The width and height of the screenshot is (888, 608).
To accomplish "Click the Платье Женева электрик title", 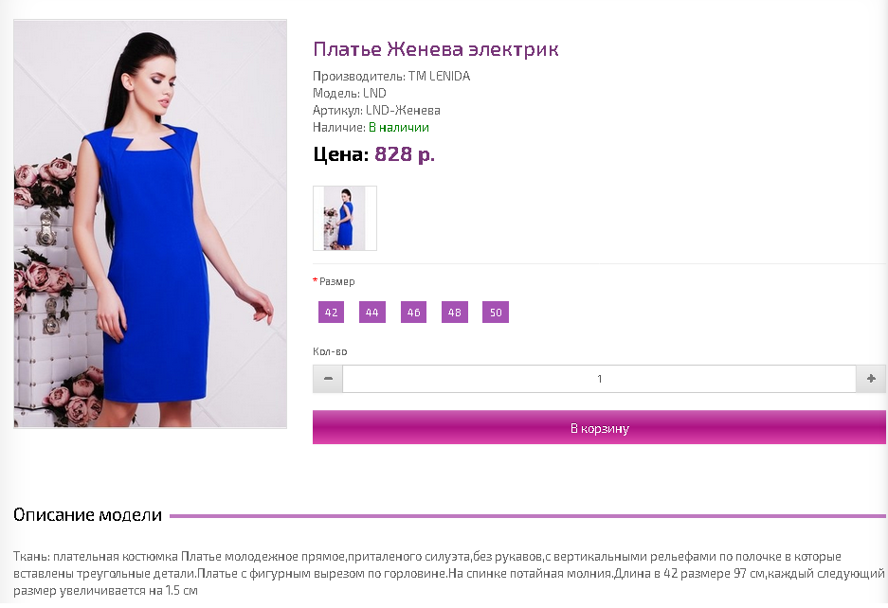I will 436,49.
